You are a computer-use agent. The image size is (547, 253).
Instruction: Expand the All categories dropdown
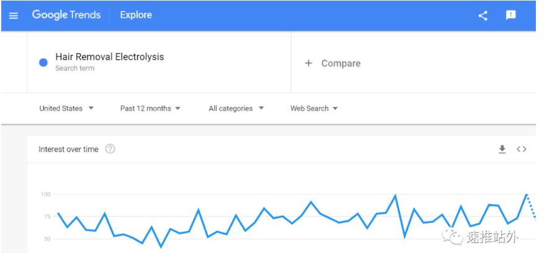click(x=236, y=108)
